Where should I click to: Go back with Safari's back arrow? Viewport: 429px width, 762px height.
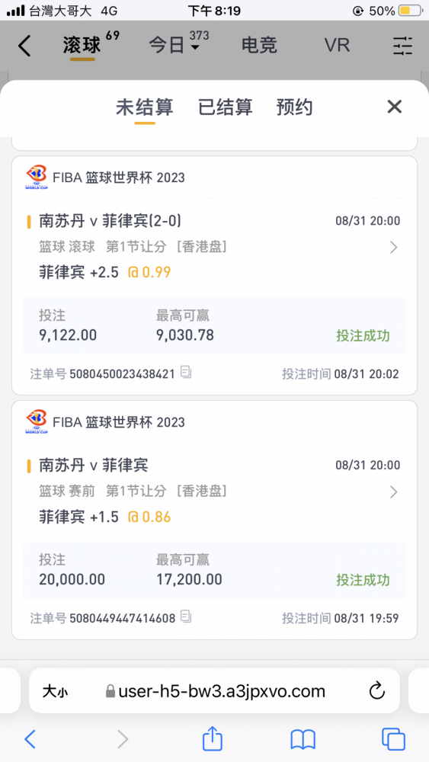click(x=30, y=740)
